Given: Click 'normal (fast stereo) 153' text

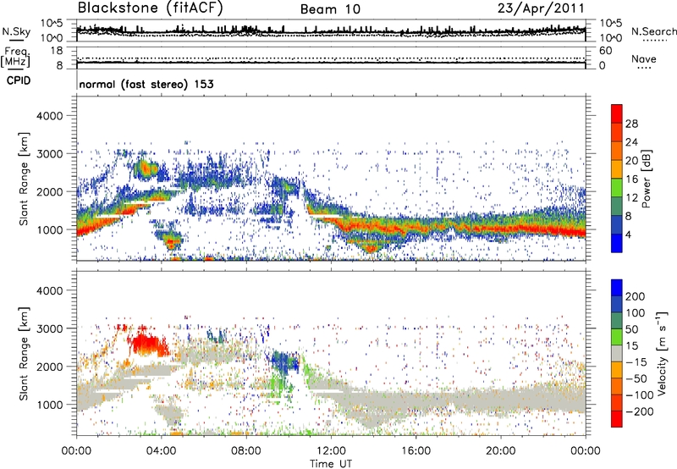Looking at the screenshot, I should click(x=146, y=84).
